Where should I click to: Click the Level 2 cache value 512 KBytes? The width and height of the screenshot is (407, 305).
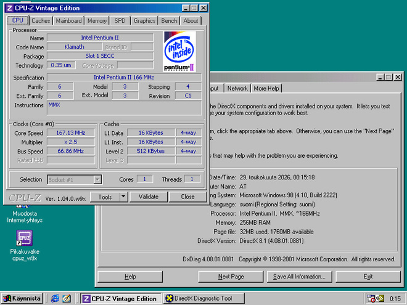(x=151, y=151)
